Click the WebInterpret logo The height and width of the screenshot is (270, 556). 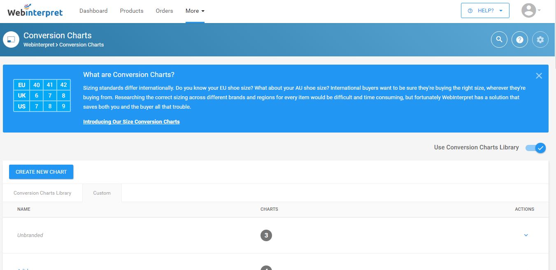[35, 11]
